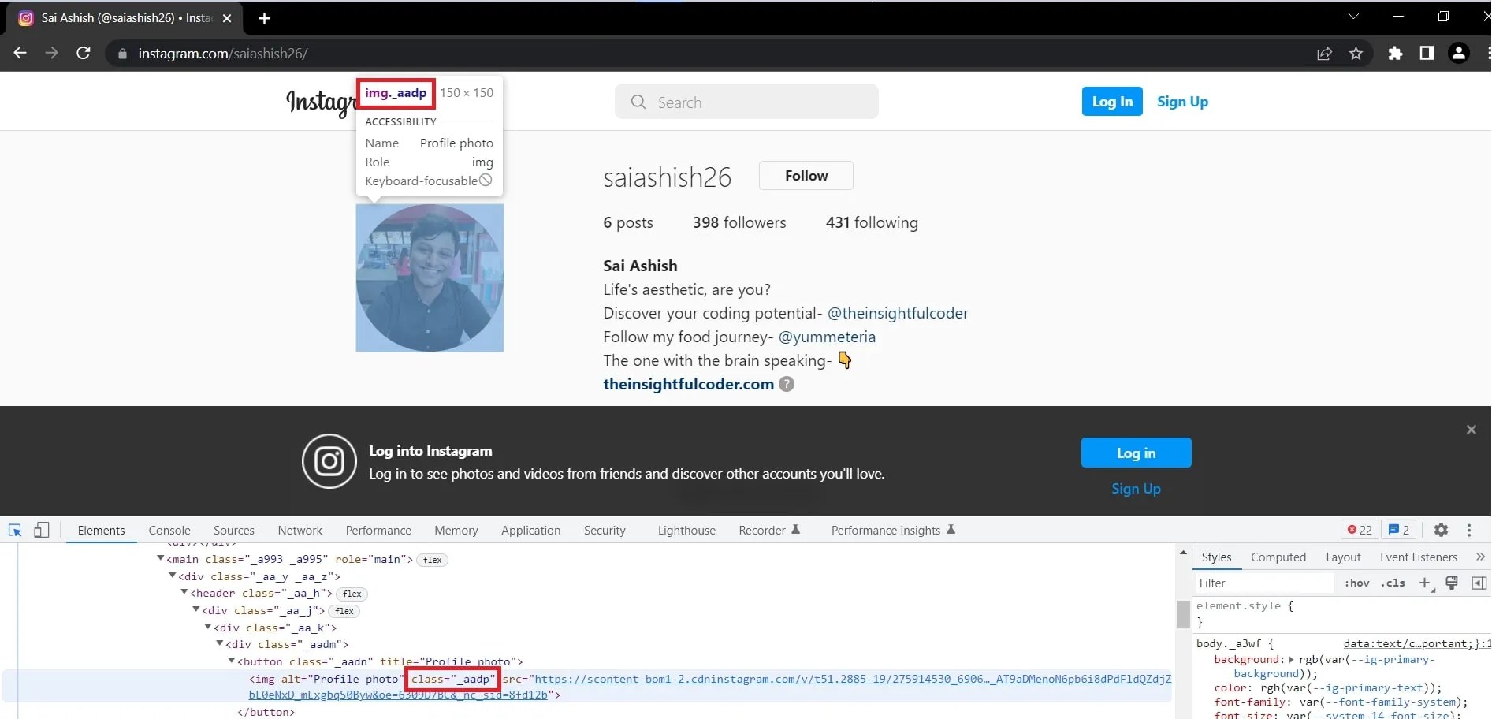Open the DevTools three-dot menu
The image size is (1492, 719).
1469,530
